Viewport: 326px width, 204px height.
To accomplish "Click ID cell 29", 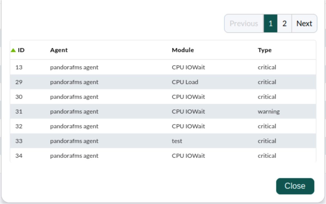I will 19,82.
